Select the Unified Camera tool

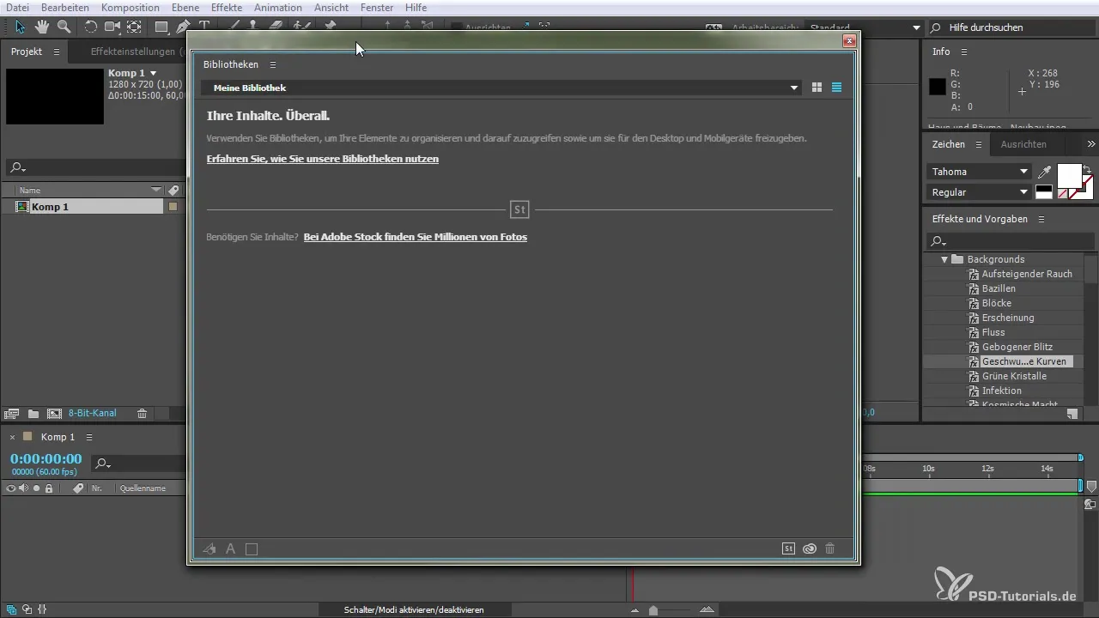(112, 27)
